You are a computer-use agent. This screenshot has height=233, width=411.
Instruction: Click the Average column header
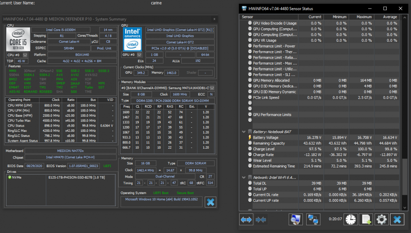386,17
